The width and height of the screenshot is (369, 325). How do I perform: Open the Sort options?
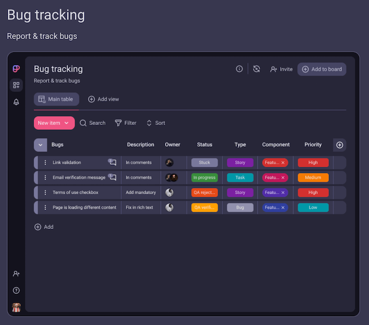pyautogui.click(x=156, y=123)
